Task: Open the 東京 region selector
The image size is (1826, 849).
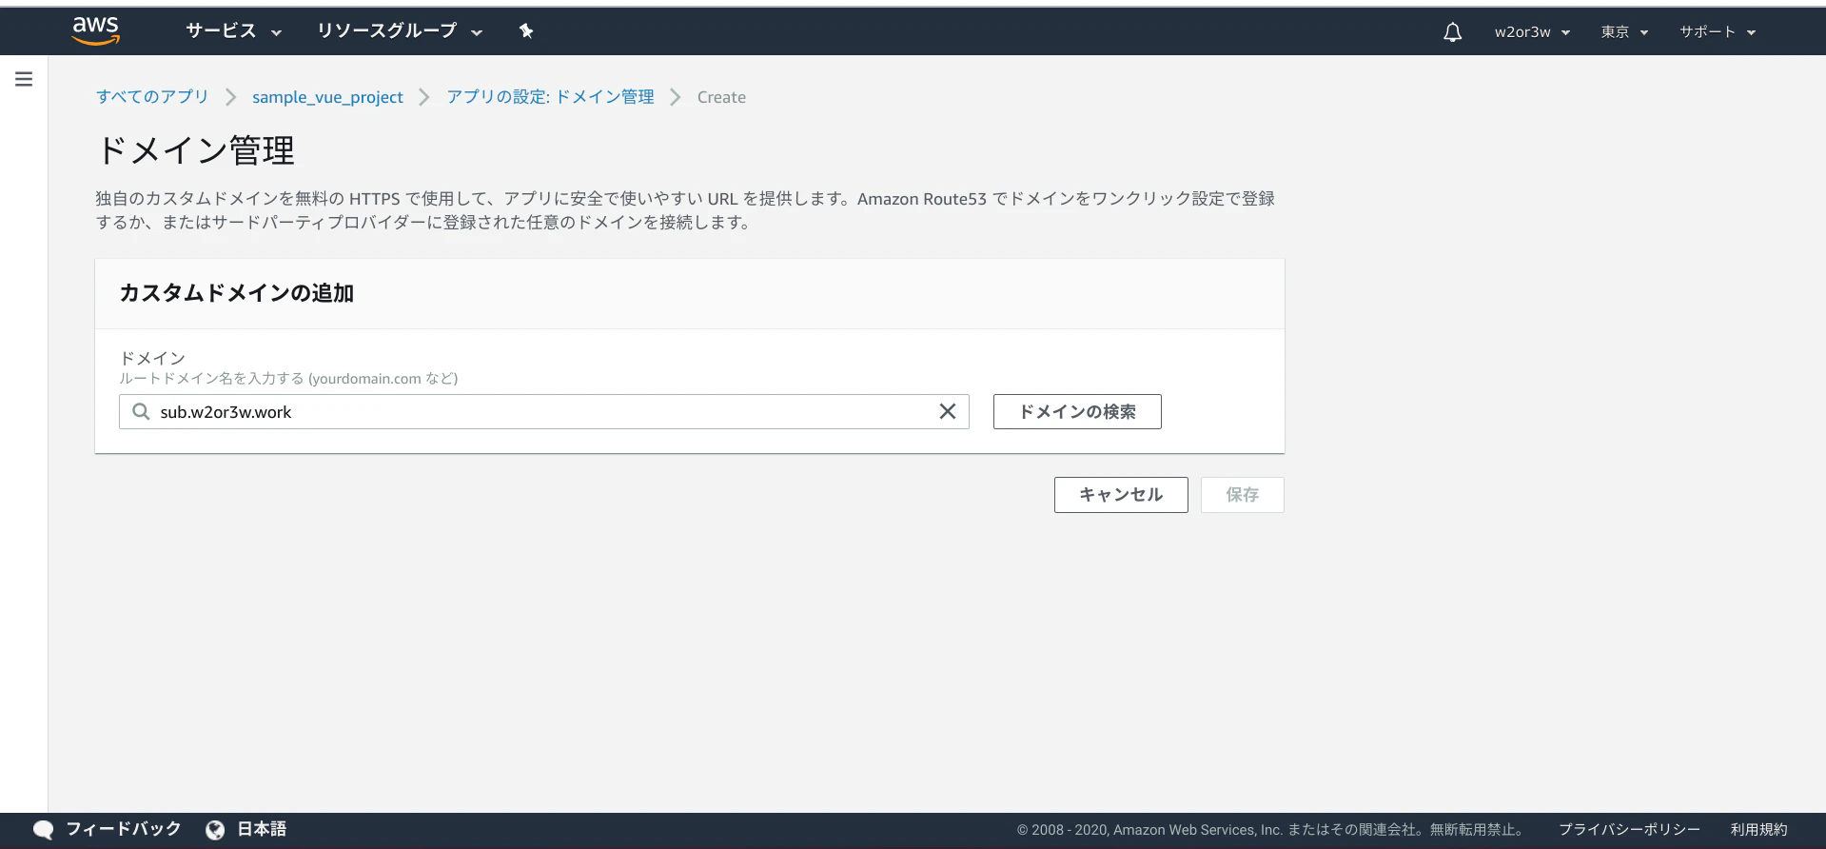Action: click(x=1624, y=32)
